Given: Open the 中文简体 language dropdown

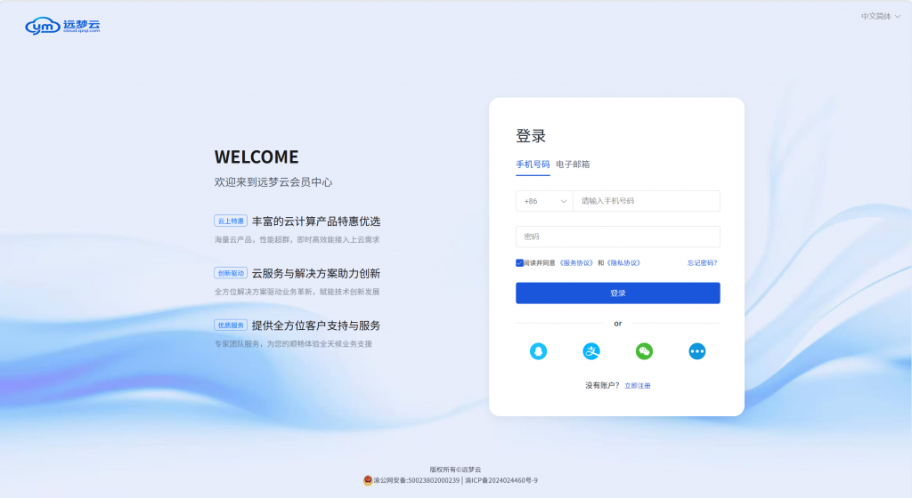Looking at the screenshot, I should point(879,16).
